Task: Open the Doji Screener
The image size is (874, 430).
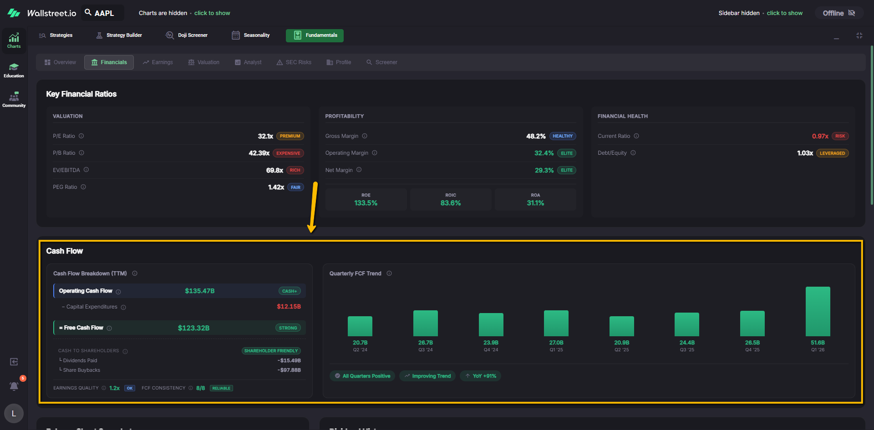Action: pyautogui.click(x=187, y=35)
